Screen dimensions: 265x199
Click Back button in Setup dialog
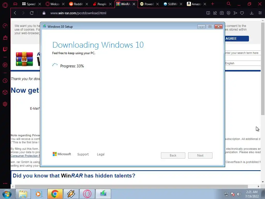tap(173, 155)
